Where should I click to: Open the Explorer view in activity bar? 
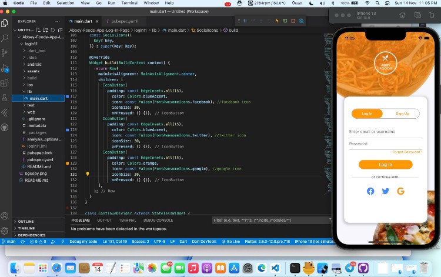(5, 23)
